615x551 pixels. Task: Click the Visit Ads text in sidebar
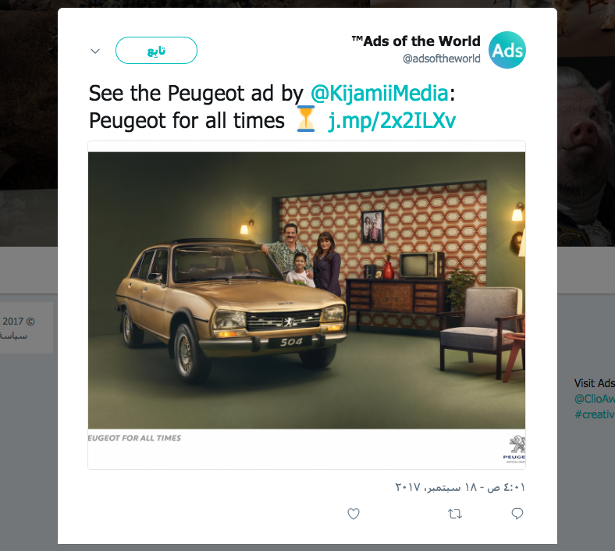(x=595, y=383)
